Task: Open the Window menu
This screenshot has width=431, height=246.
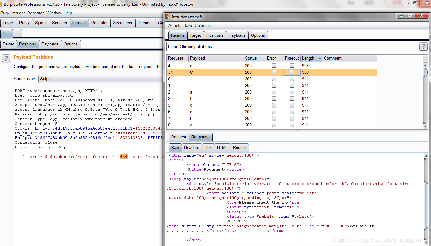Action: click(x=54, y=13)
